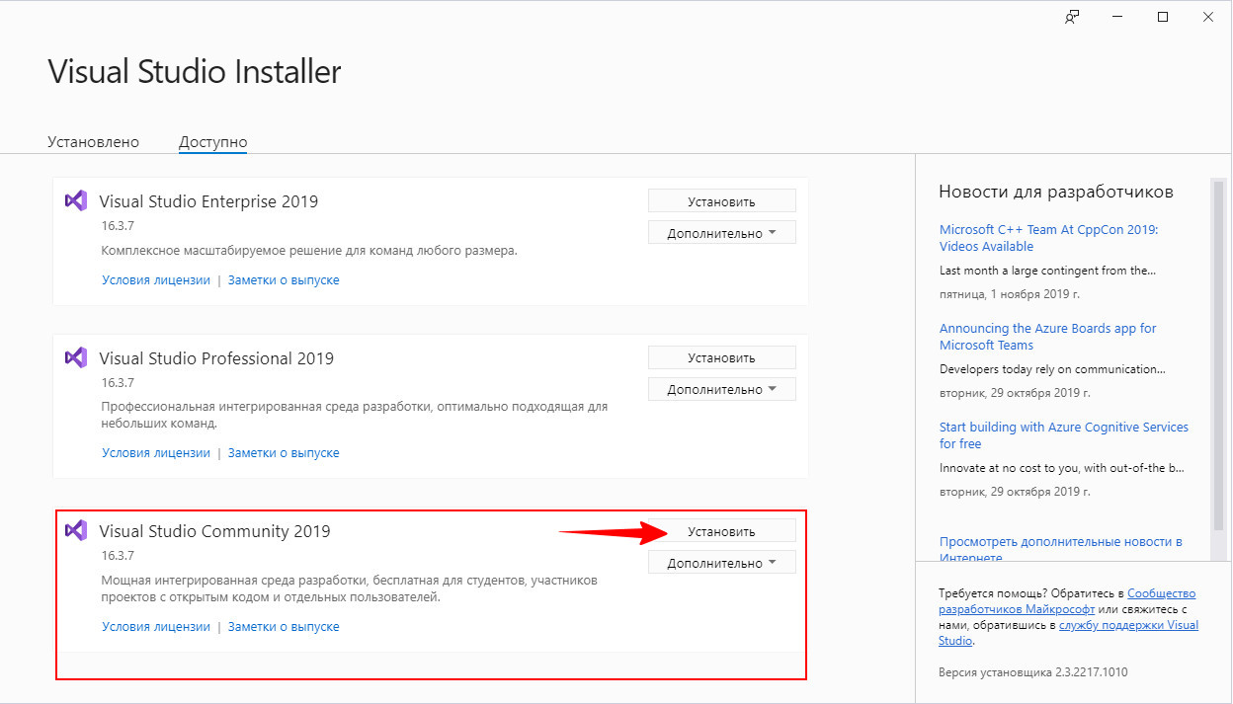Switch to the Установлено tab
The width and height of the screenshot is (1233, 704).
point(93,142)
